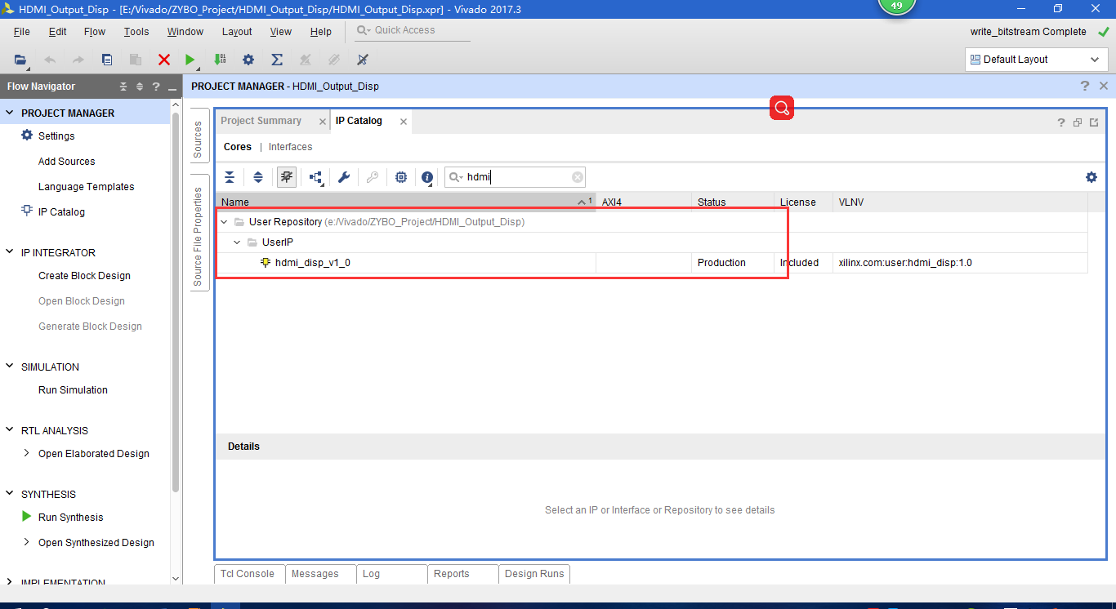
Task: Collapse the User Repository tree node
Action: coord(225,222)
